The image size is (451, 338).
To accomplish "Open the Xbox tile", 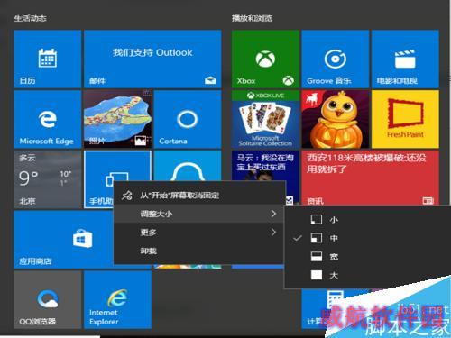I will [x=265, y=59].
